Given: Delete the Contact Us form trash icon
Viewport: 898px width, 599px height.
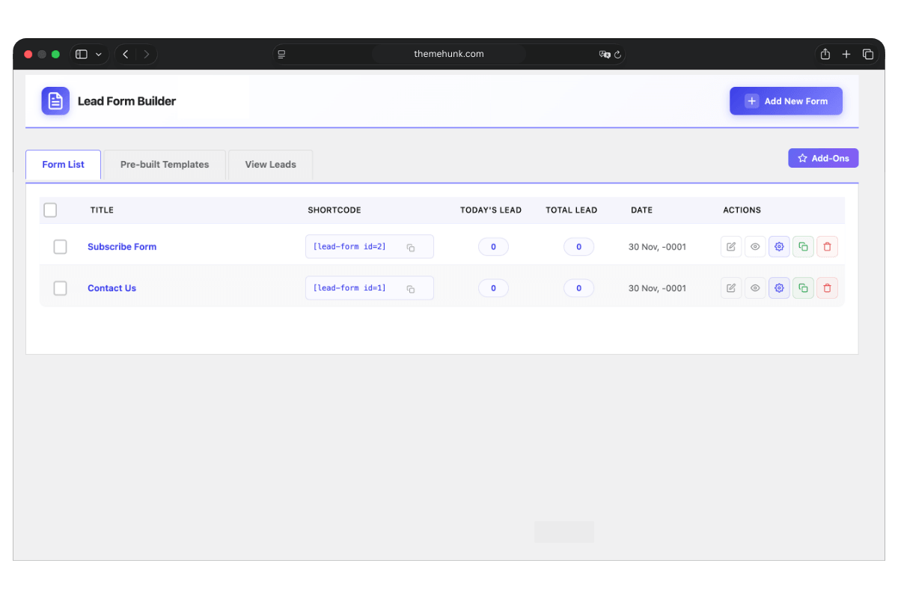Looking at the screenshot, I should pyautogui.click(x=827, y=288).
